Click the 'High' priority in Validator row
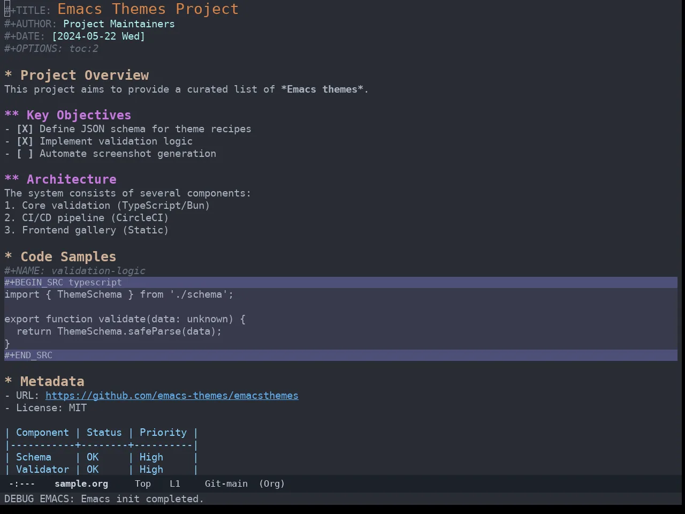The width and height of the screenshot is (685, 514). (x=151, y=470)
